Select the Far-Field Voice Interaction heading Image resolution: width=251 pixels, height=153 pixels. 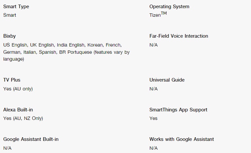pos(179,36)
